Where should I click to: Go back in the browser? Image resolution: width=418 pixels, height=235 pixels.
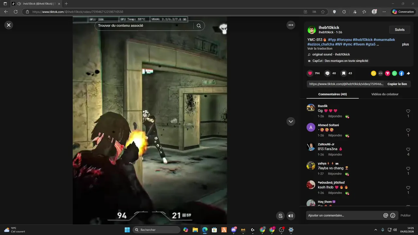(x=6, y=12)
